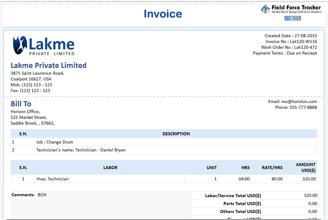
Task: Click the Parts Total USD($) label
Action: [242, 204]
